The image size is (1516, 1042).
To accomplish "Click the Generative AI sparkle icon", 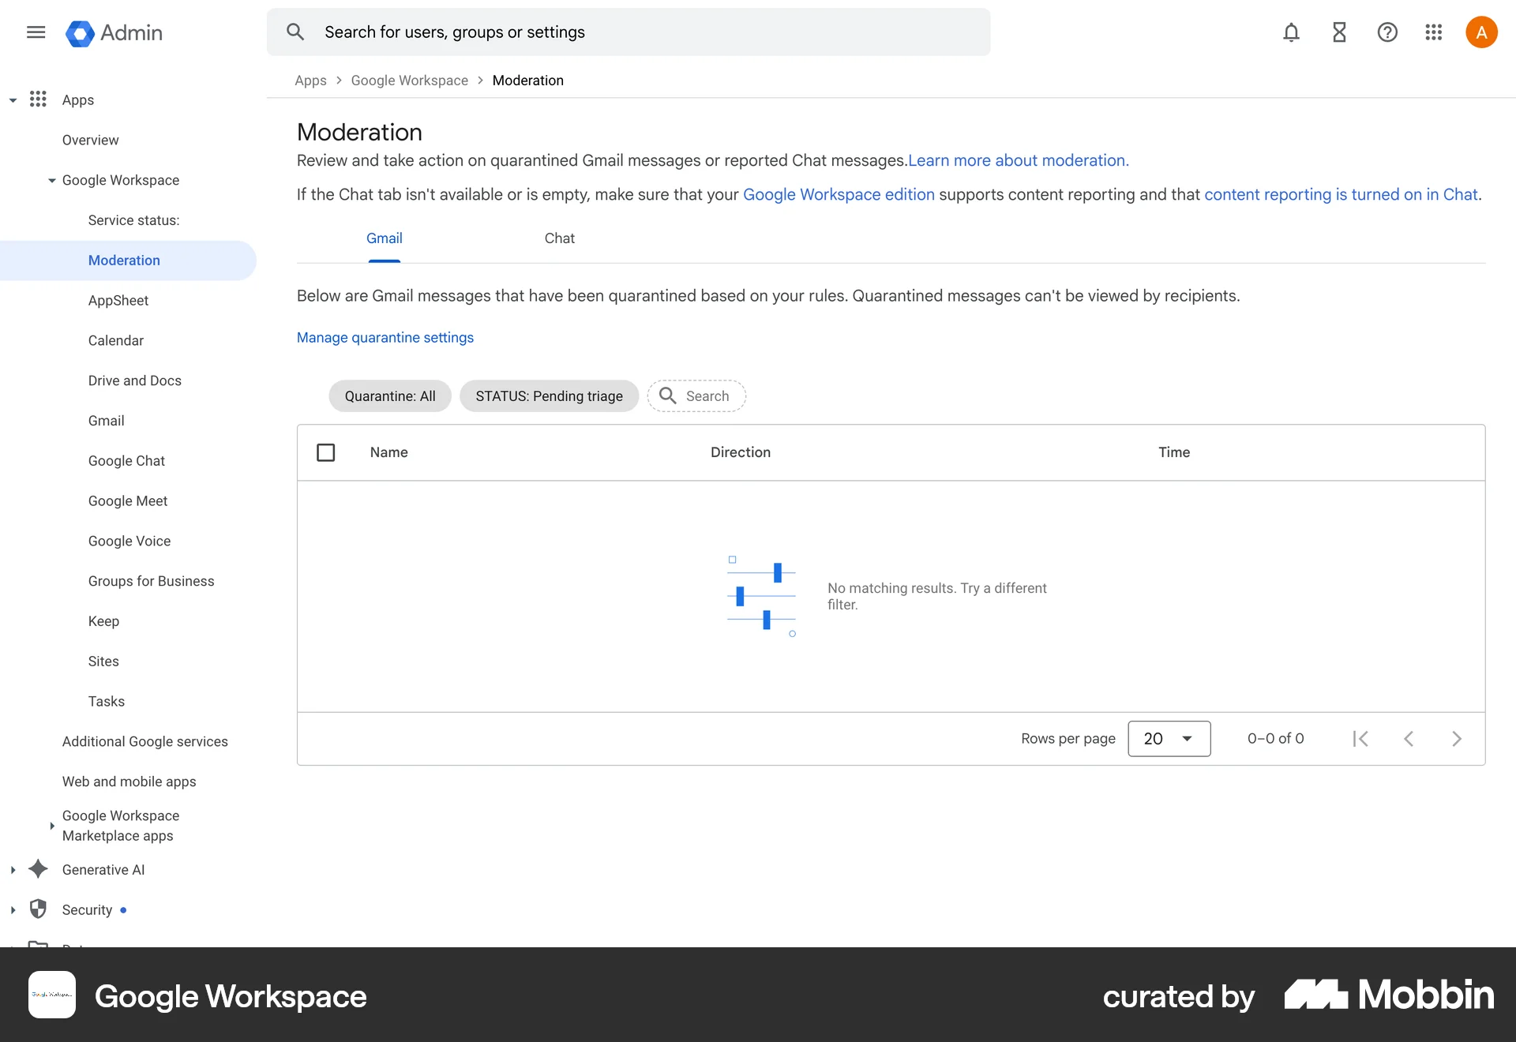I will point(38,868).
